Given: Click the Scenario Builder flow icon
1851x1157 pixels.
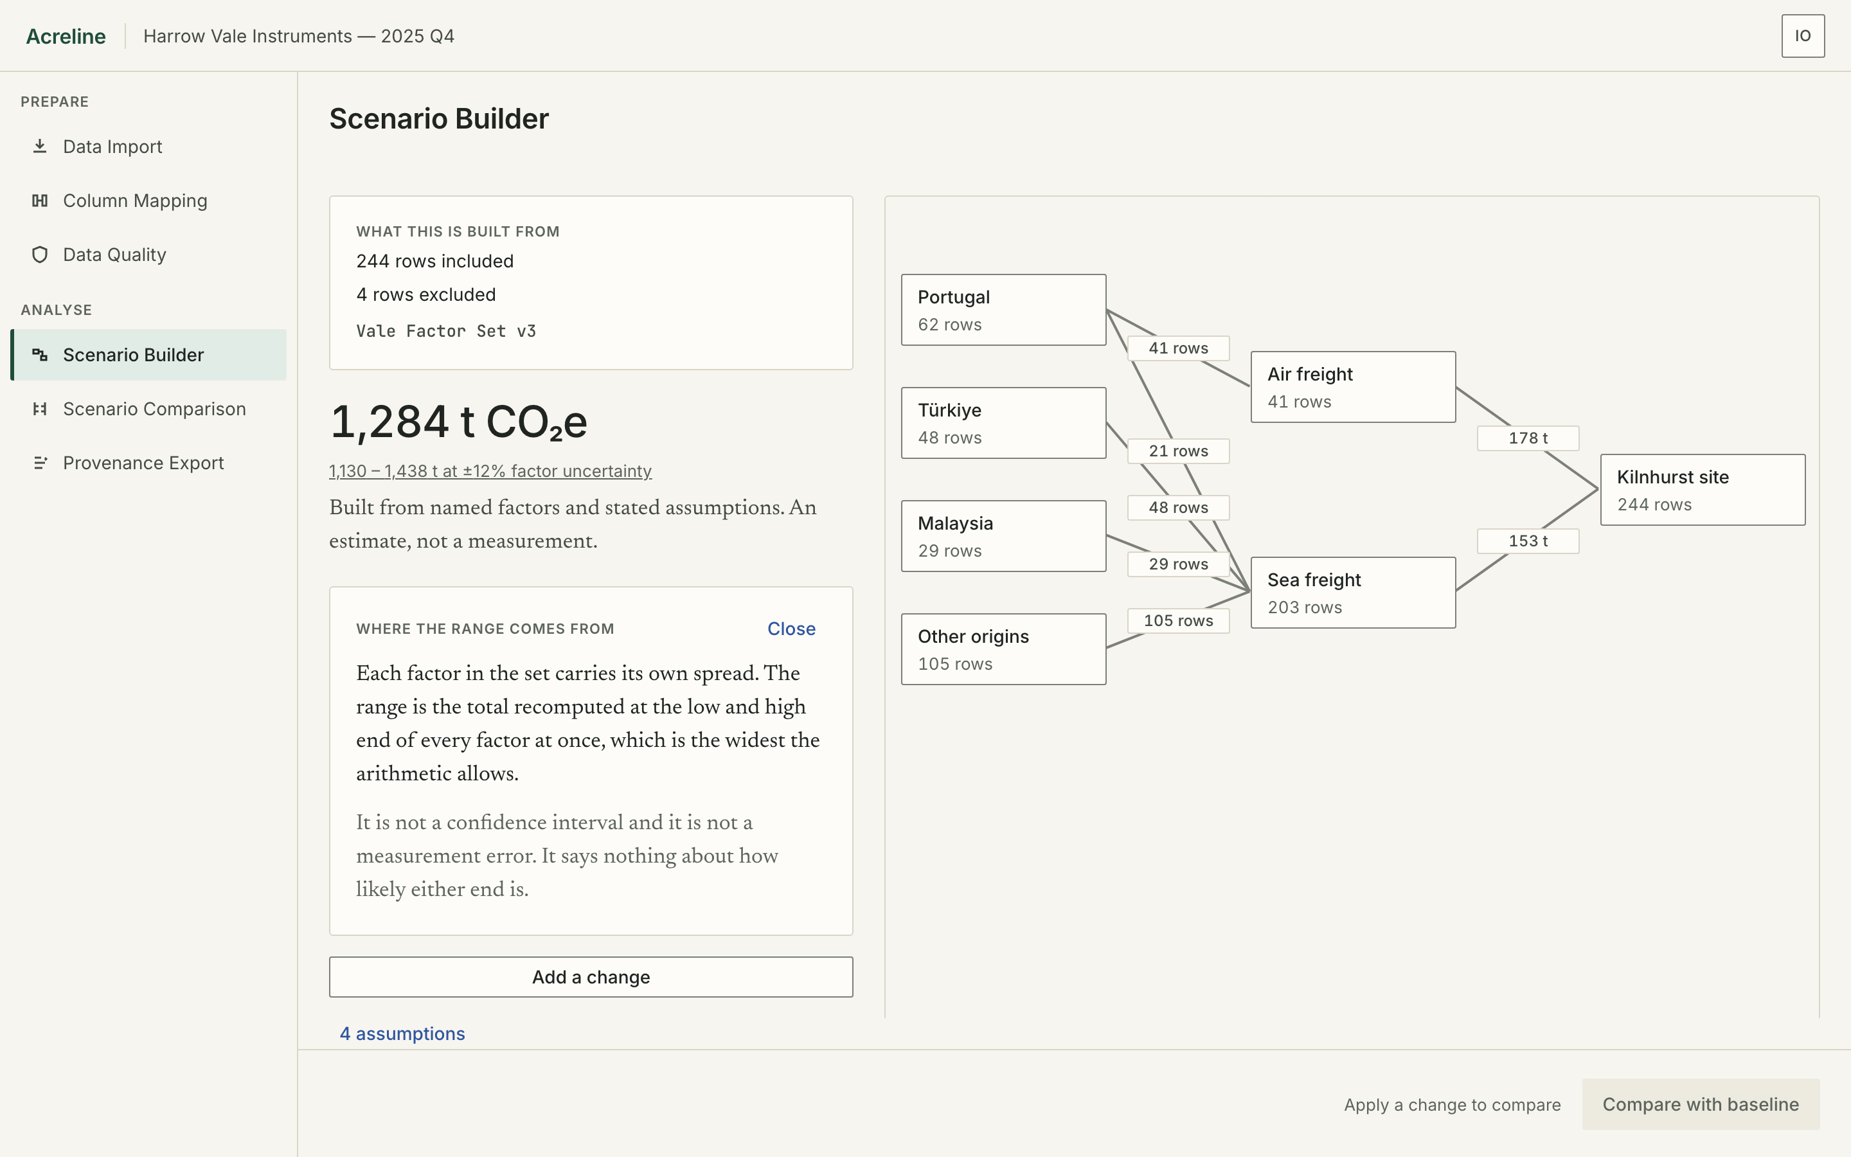Looking at the screenshot, I should 40,355.
